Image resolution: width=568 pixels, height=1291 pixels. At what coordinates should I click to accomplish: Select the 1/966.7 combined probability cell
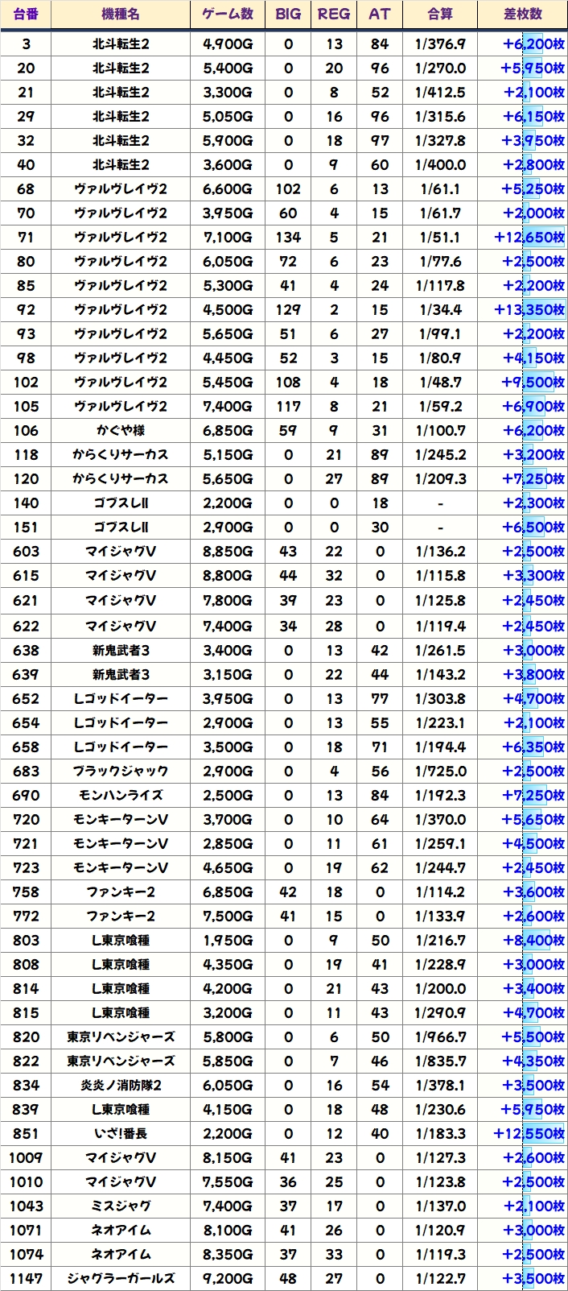(440, 1037)
